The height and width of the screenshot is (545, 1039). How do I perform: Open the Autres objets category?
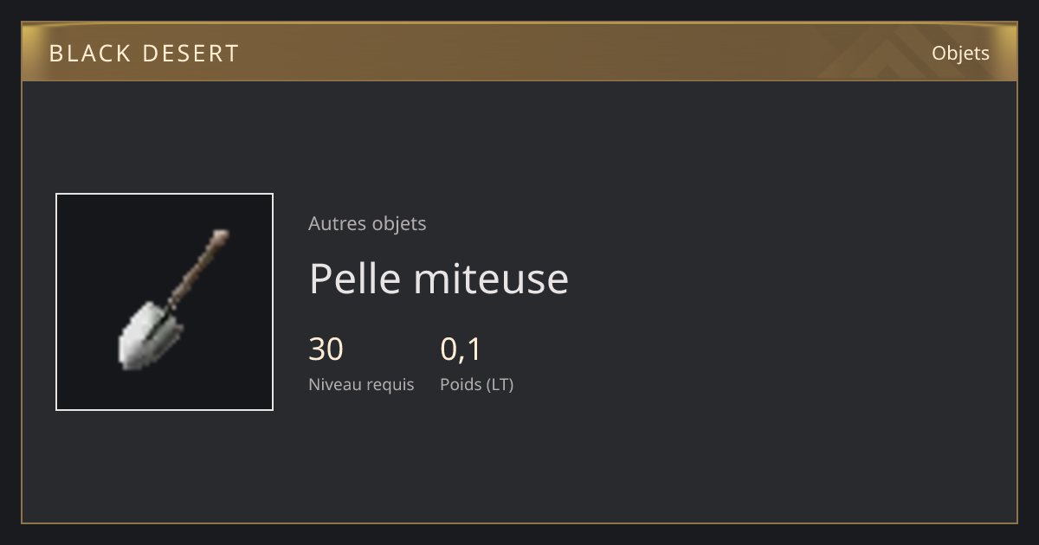tap(367, 223)
